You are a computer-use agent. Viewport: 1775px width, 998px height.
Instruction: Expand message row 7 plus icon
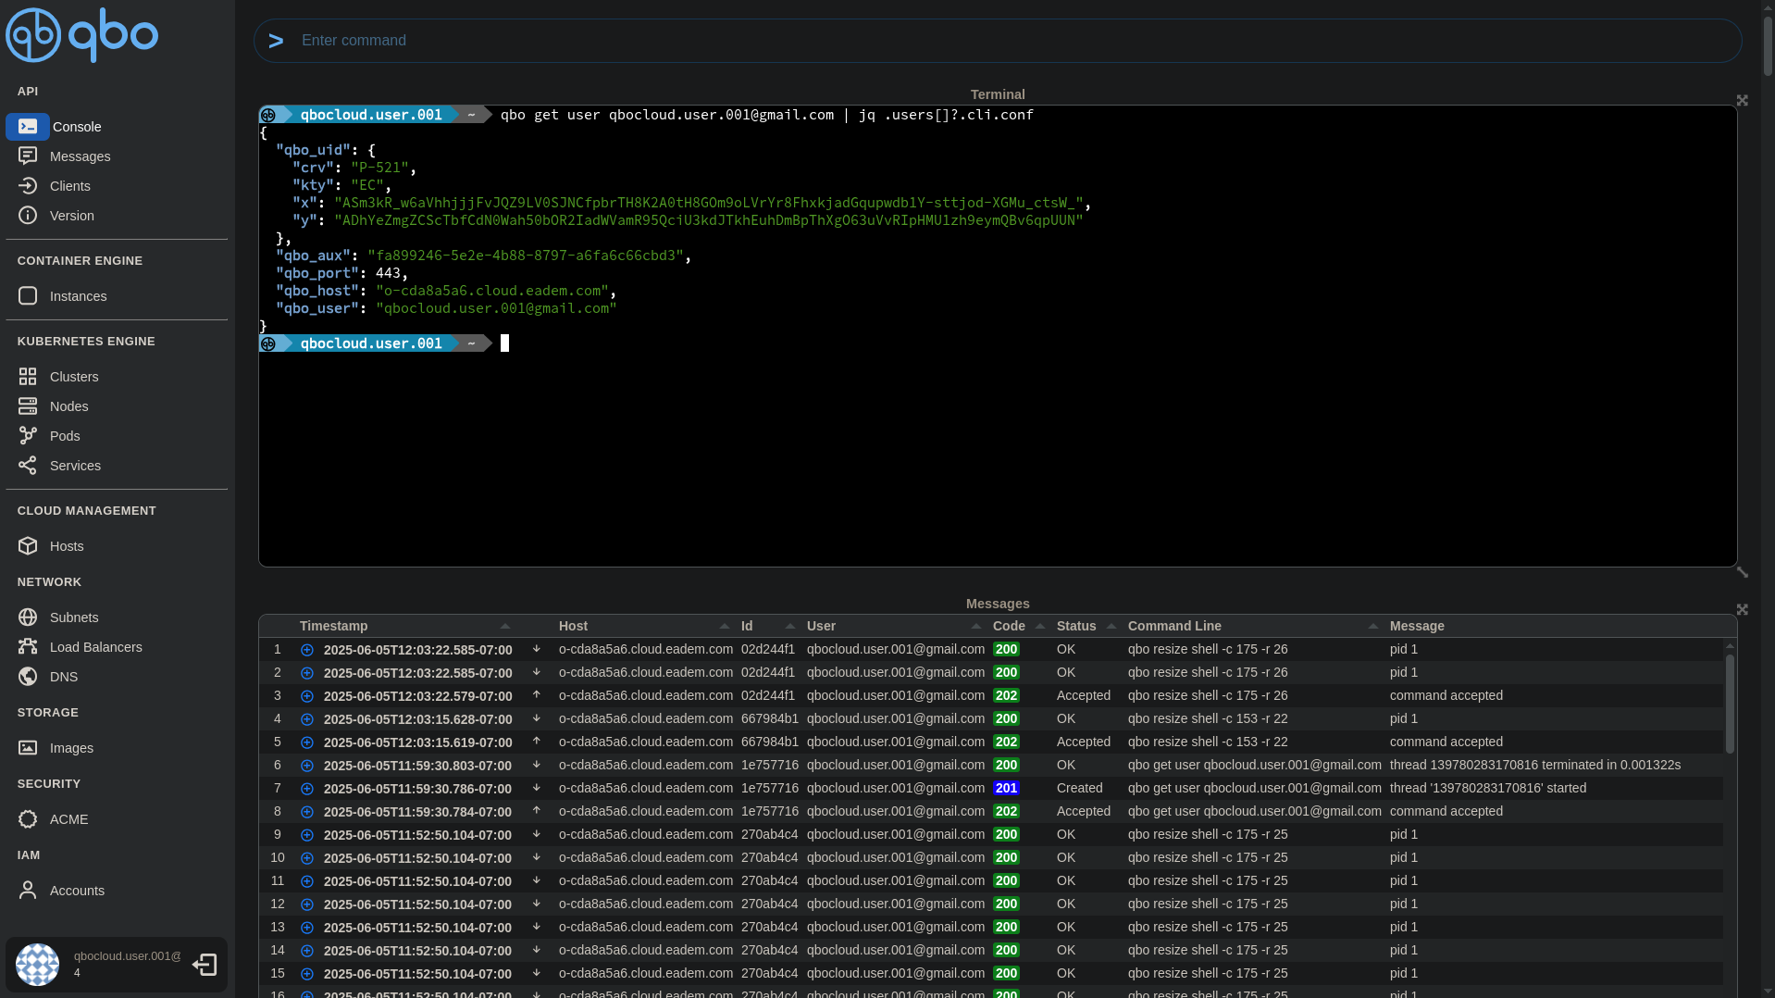click(307, 789)
